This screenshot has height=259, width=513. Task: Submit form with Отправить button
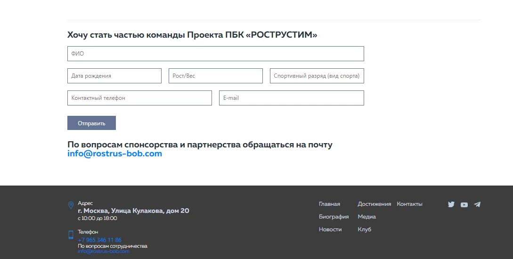(x=91, y=123)
